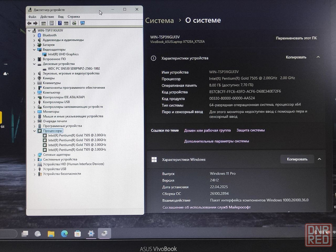Click the monitor icon beside Мониторы
This screenshot has width=336, height=252.
click(39, 112)
